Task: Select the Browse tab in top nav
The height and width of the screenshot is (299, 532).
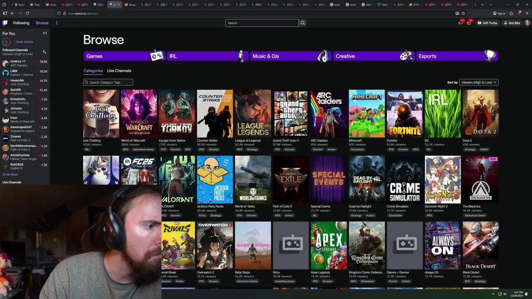Action: [x=42, y=23]
